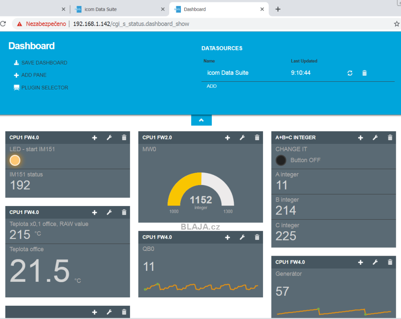Viewport: 401px width, 319px height.
Task: Click ADD PANE
Action: pyautogui.click(x=30, y=75)
